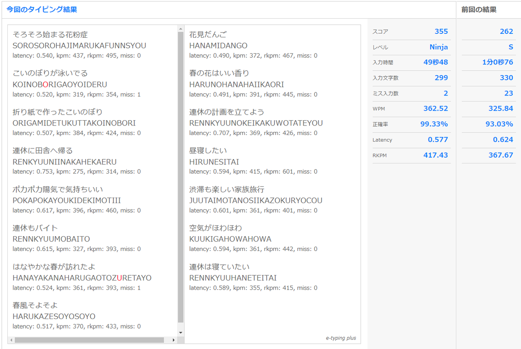
Task: Click the RKPM value 417.43
Action: 436,155
